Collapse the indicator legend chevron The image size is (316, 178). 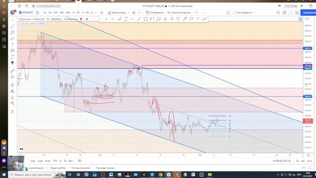pyautogui.click(x=22, y=29)
